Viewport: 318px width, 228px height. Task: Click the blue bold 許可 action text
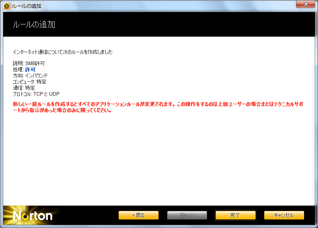point(30,70)
